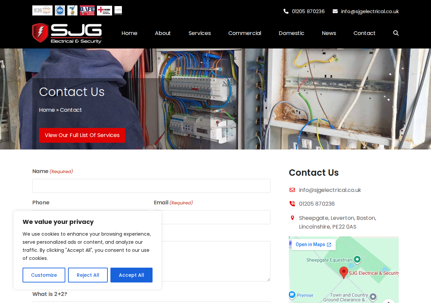Click the Town and Country map marker
Image resolution: width=431 pixels, height=303 pixels.
(373, 297)
